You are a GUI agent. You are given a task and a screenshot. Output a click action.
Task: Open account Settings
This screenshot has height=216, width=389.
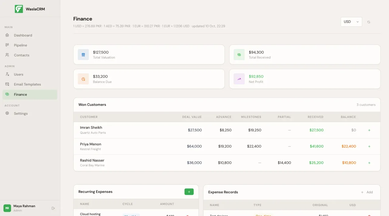tap(30, 113)
